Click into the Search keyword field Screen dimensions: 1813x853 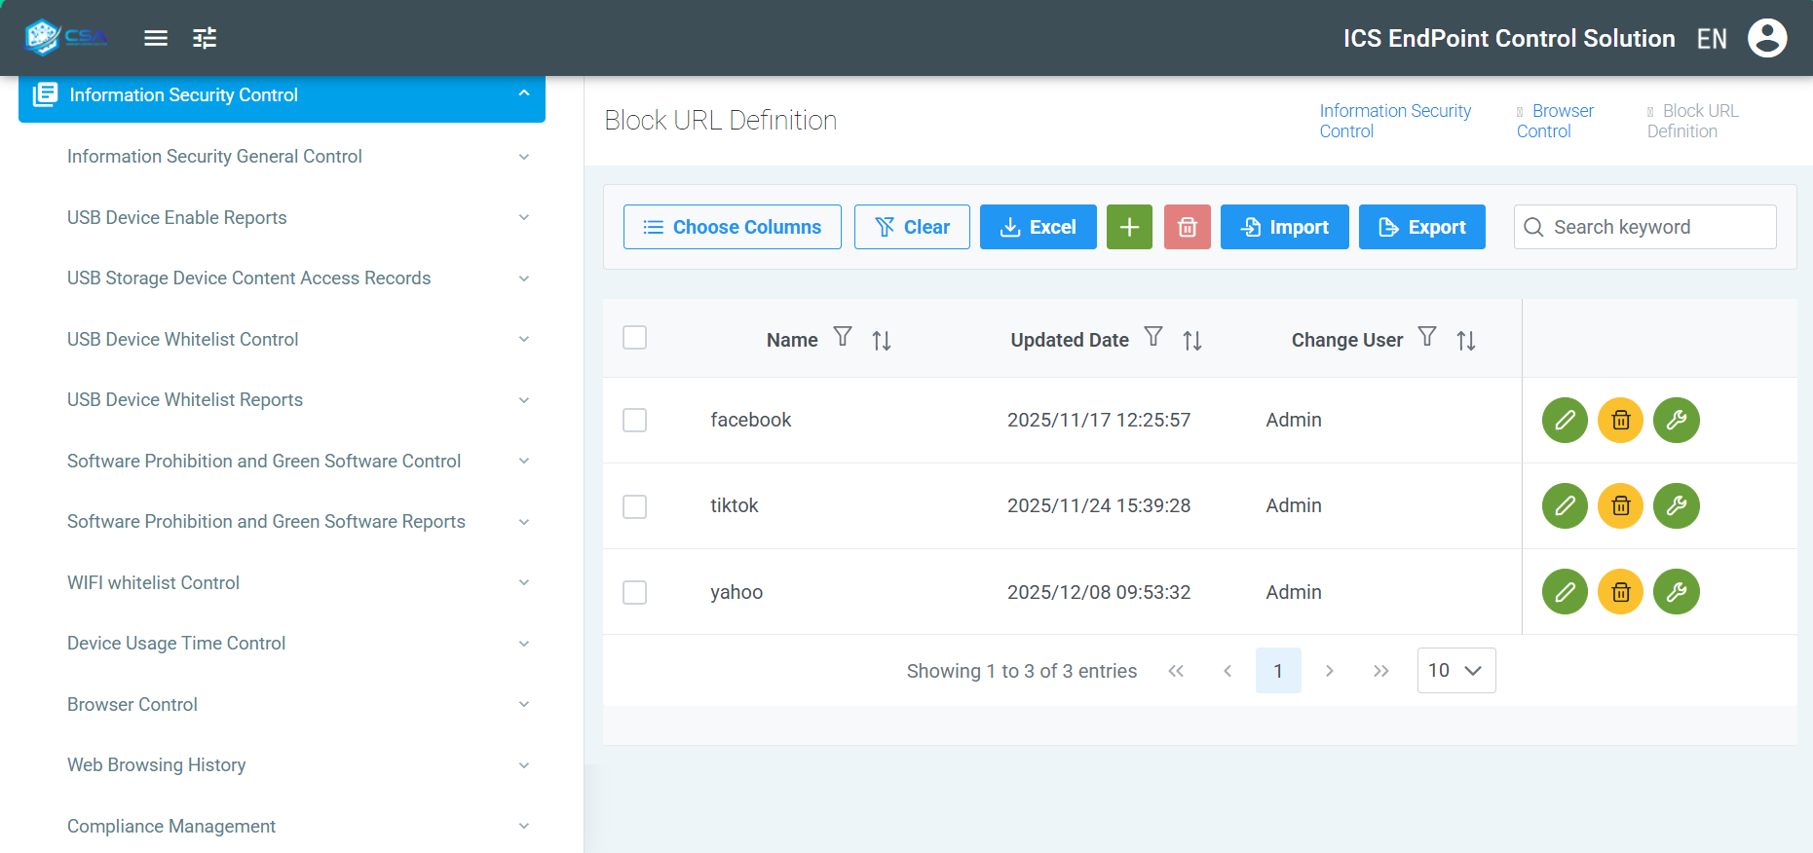[1656, 227]
